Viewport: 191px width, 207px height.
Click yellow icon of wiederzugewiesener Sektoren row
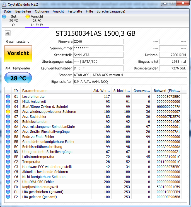coord(8,111)
